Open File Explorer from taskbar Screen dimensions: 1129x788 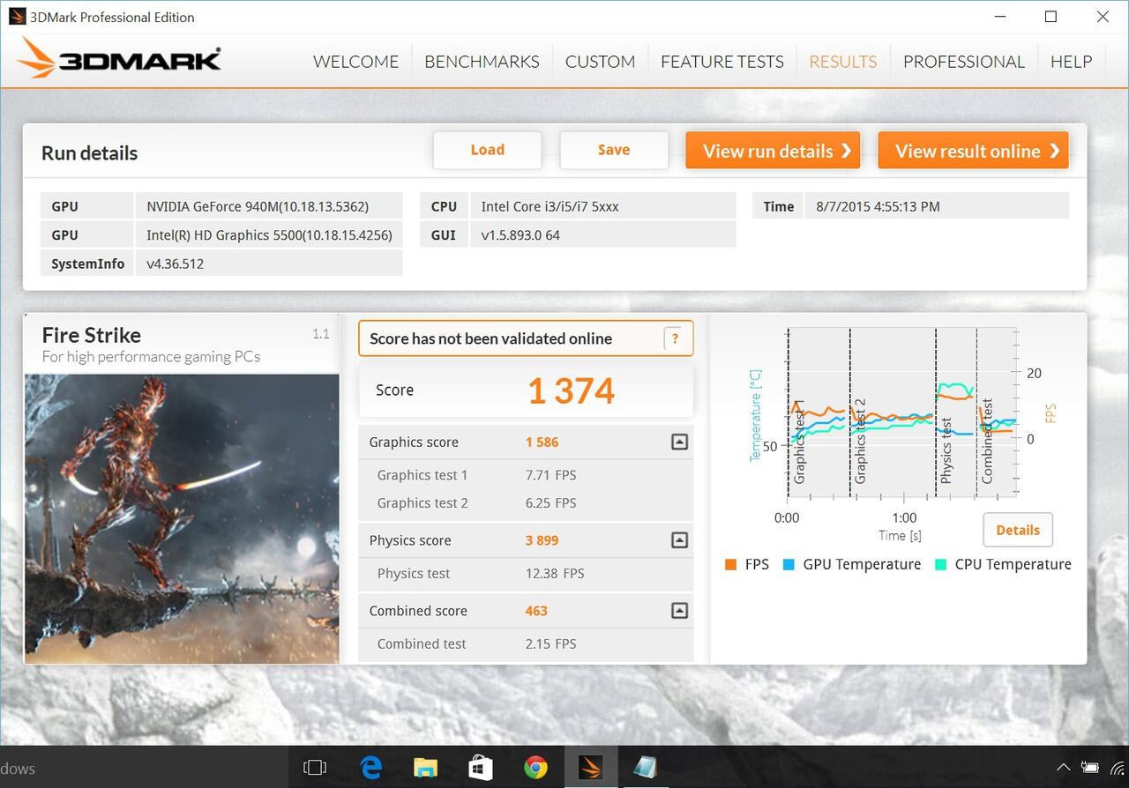pos(426,768)
